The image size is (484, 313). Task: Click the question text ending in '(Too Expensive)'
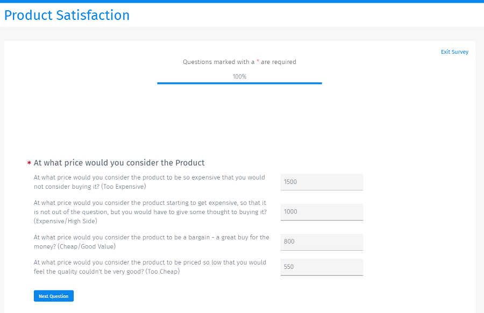coord(150,182)
